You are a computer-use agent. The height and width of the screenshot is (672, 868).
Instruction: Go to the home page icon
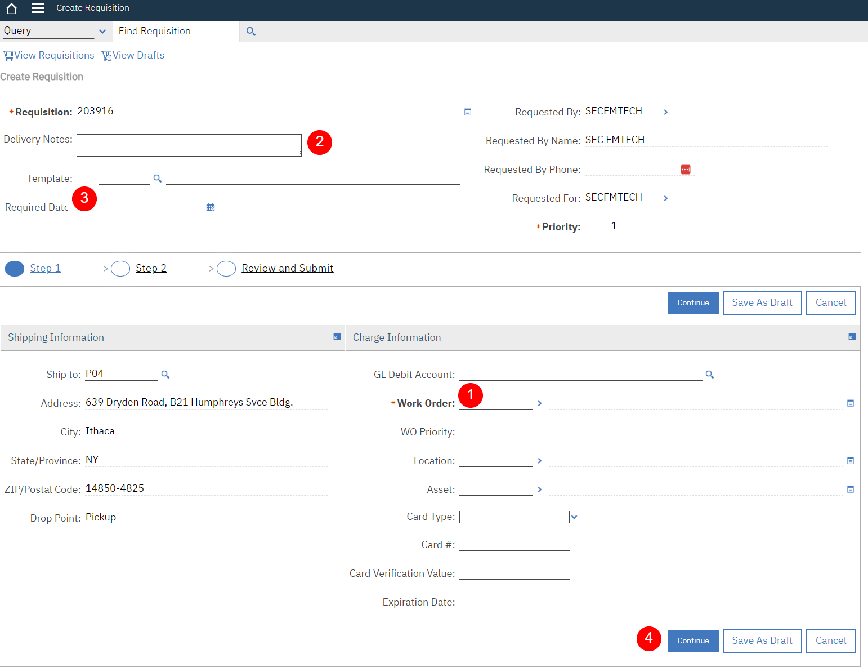click(x=11, y=8)
